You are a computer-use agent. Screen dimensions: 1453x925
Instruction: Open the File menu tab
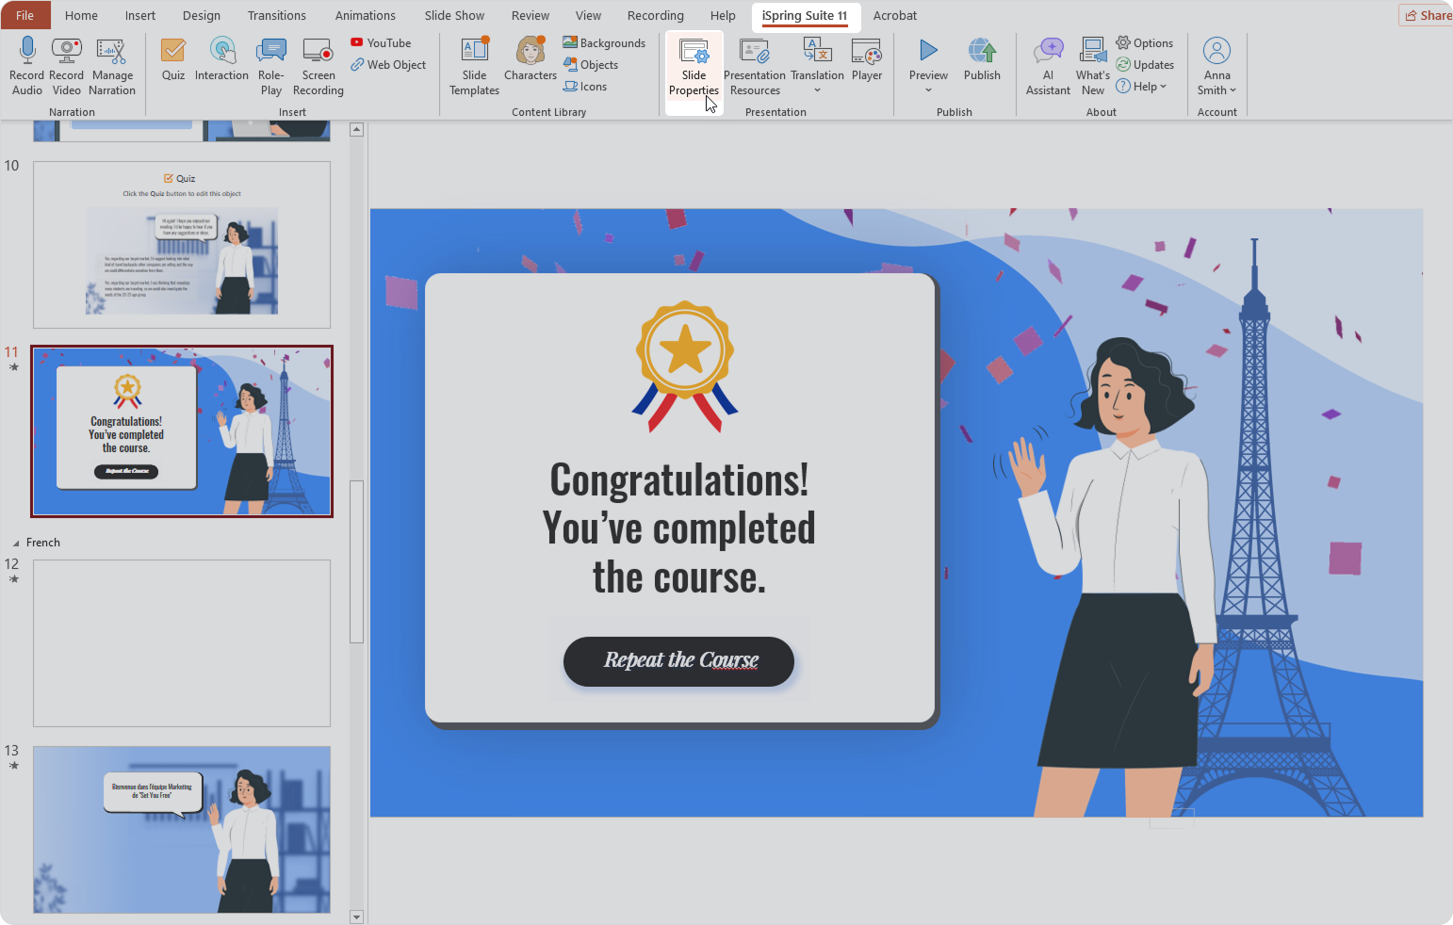[x=25, y=16]
